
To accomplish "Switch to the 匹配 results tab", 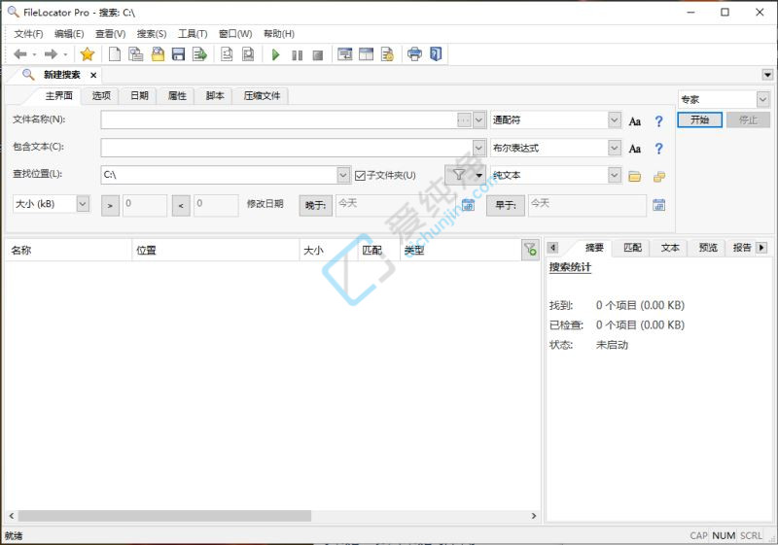I will tap(632, 247).
